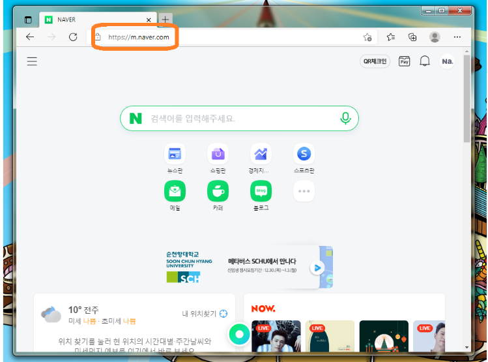Click the scrollbar down arrow

pos(466,348)
